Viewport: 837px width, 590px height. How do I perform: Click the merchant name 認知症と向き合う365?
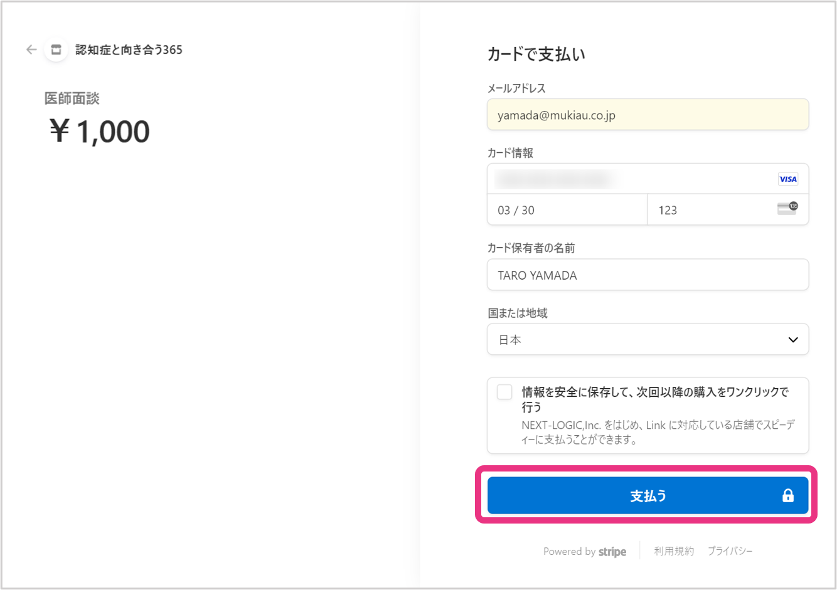[129, 50]
